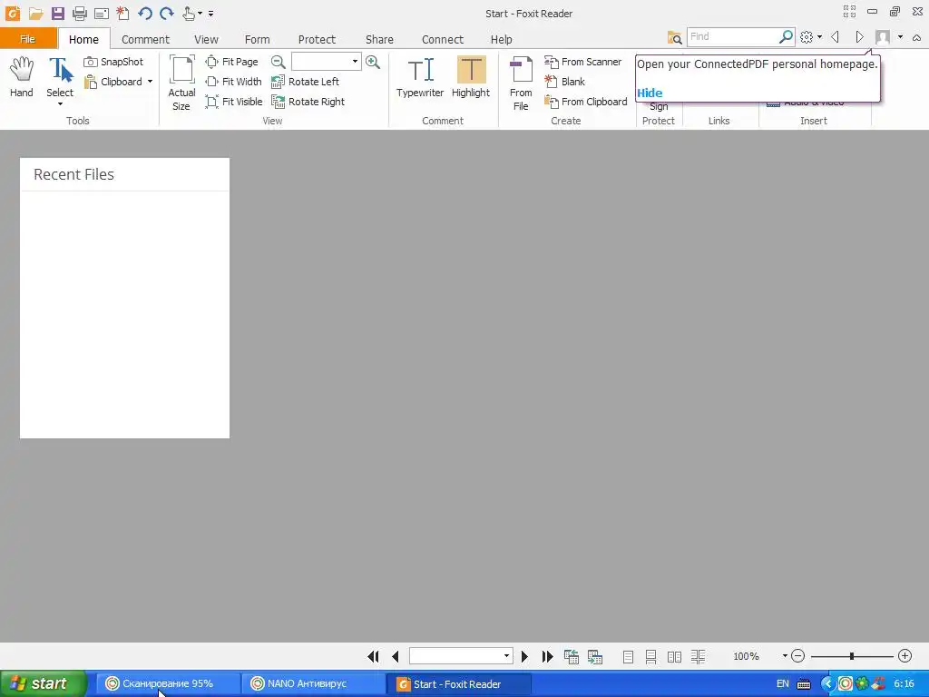This screenshot has width=929, height=697.
Task: Click the Print icon in quick access toolbar
Action: 80,13
